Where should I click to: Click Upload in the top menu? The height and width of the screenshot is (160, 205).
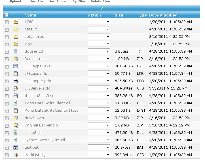(x=15, y=1)
